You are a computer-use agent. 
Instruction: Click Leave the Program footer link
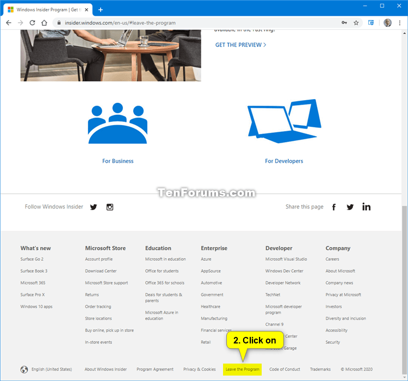point(242,369)
